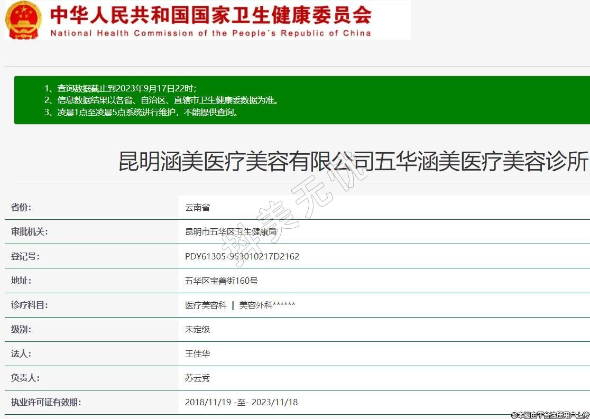Click the 登记号 row label
Screen dimensions: 590x419
(25, 256)
